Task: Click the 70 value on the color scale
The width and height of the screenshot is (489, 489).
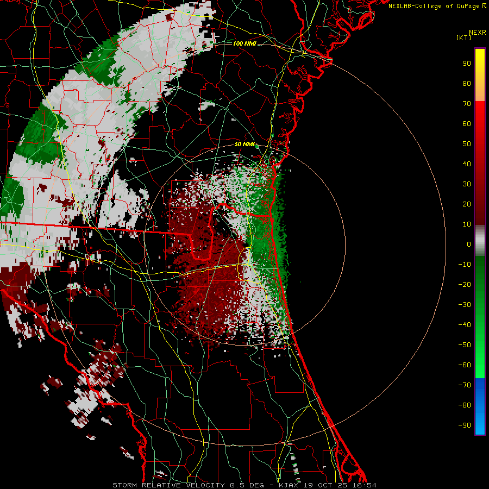Action: [467, 104]
